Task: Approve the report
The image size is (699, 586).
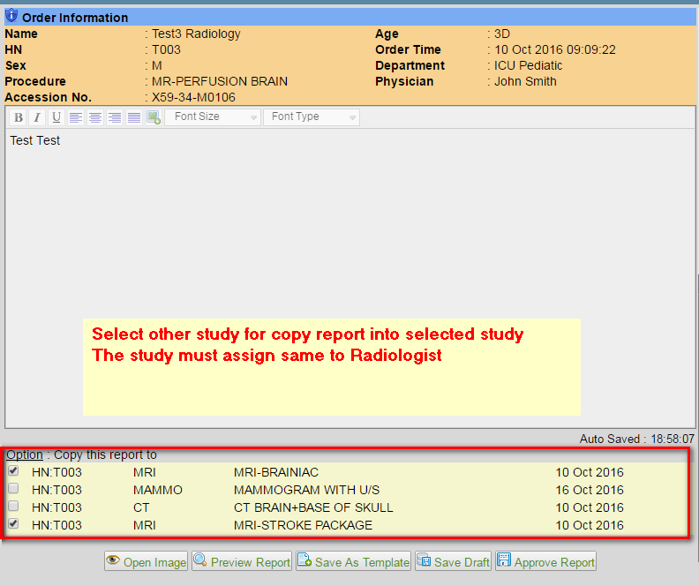Action: tap(546, 561)
